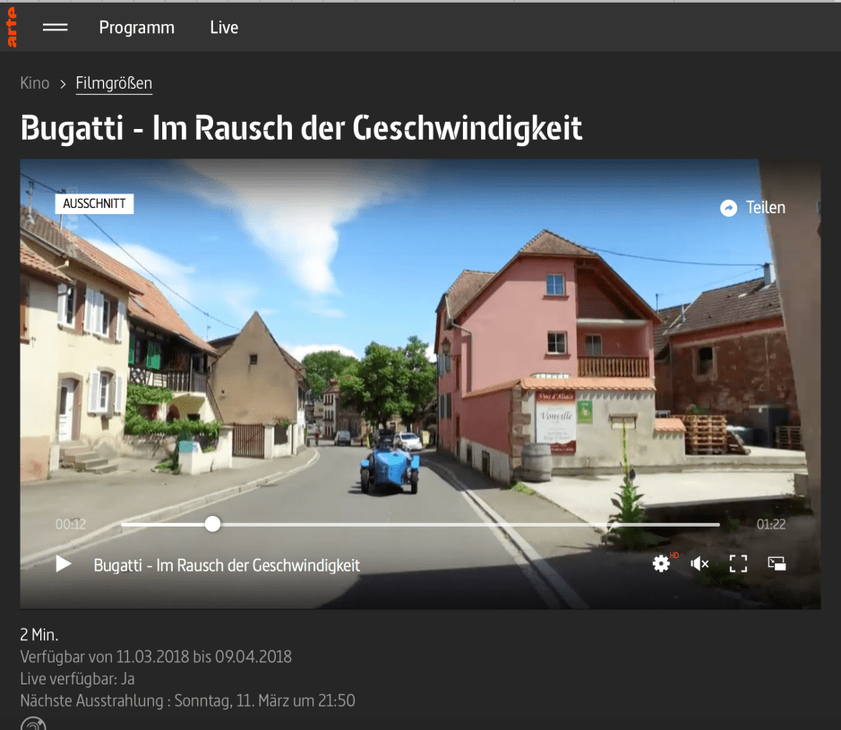Toggle playback with the play button
The height and width of the screenshot is (730, 841).
pyautogui.click(x=62, y=563)
